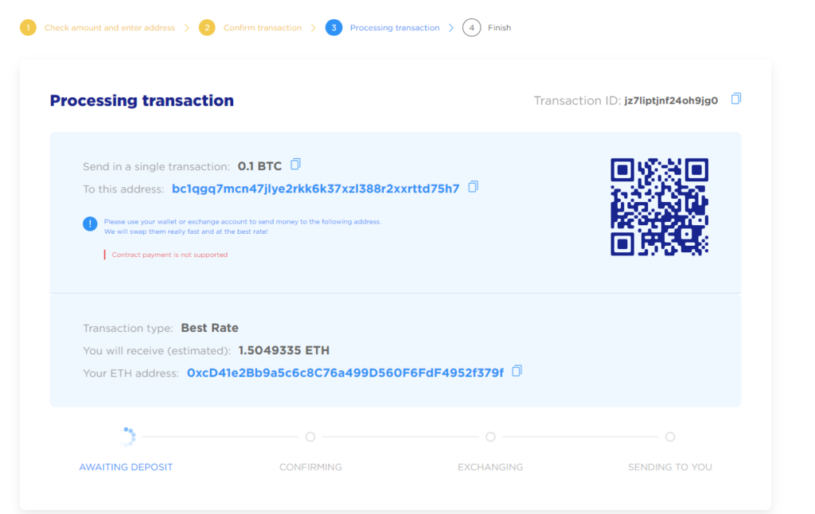
Task: Copy the BTC deposit address
Action: pos(473,186)
